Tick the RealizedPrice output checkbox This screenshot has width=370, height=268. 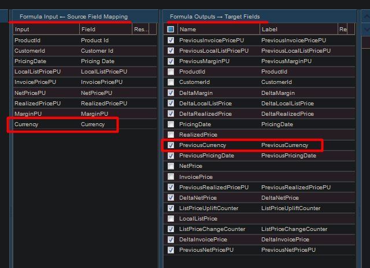[x=171, y=135]
